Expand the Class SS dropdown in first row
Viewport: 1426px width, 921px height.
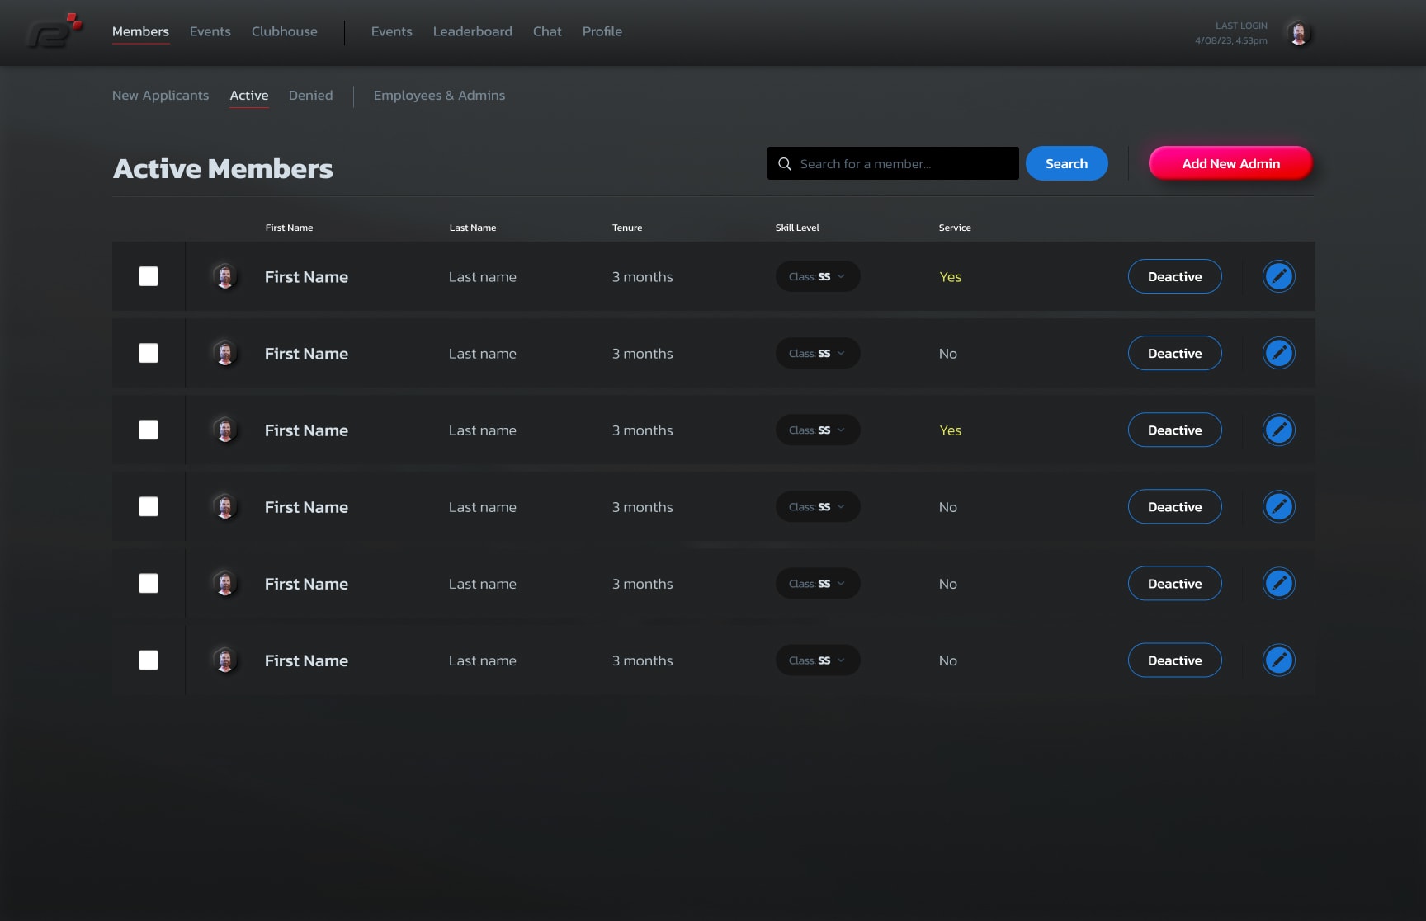click(818, 276)
